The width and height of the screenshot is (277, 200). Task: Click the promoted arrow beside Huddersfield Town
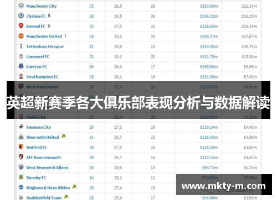click(66, 197)
